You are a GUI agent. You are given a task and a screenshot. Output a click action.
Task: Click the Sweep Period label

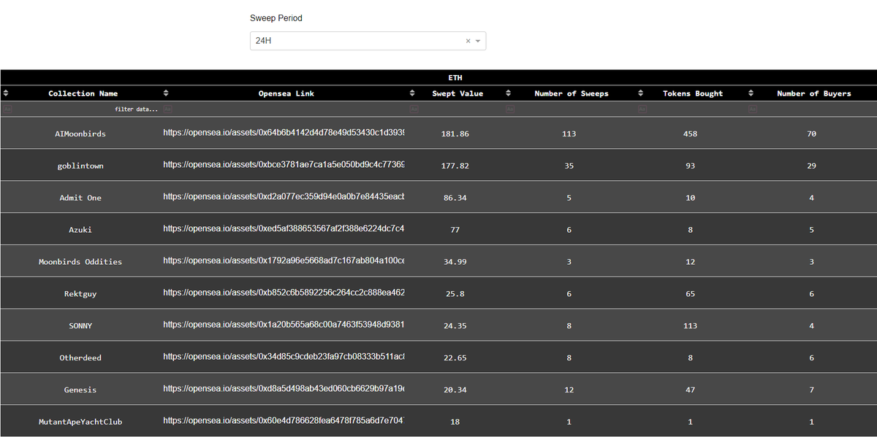point(276,18)
